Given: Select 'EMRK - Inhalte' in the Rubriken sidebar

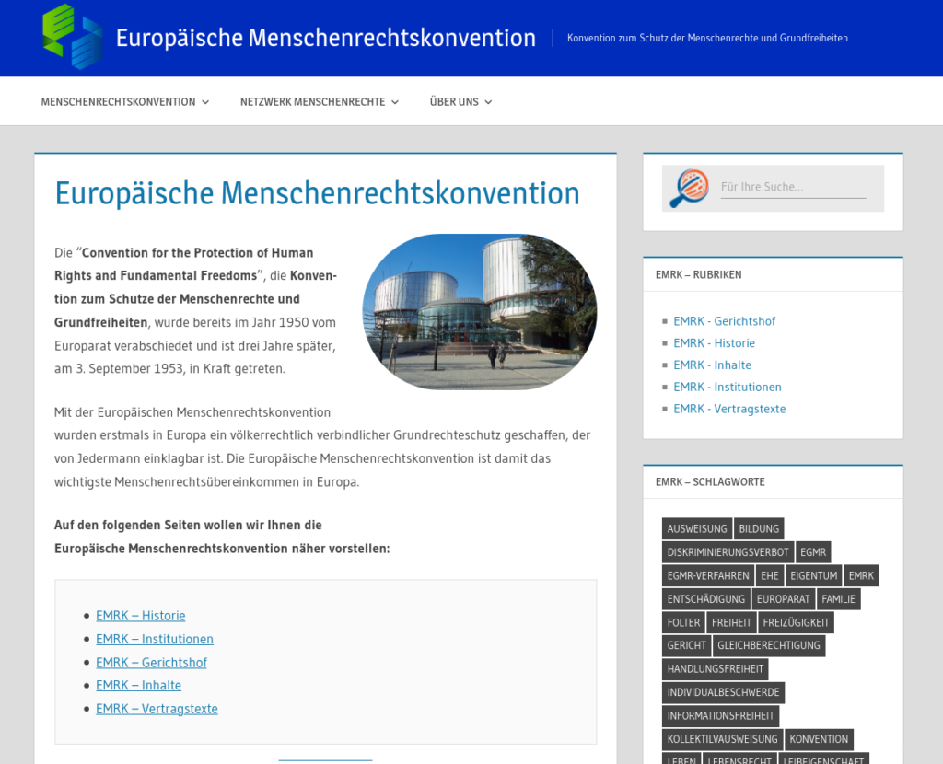Looking at the screenshot, I should point(712,365).
